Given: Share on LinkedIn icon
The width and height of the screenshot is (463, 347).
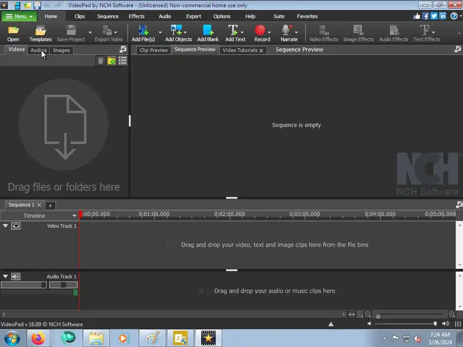Looking at the screenshot, I should [x=442, y=16].
